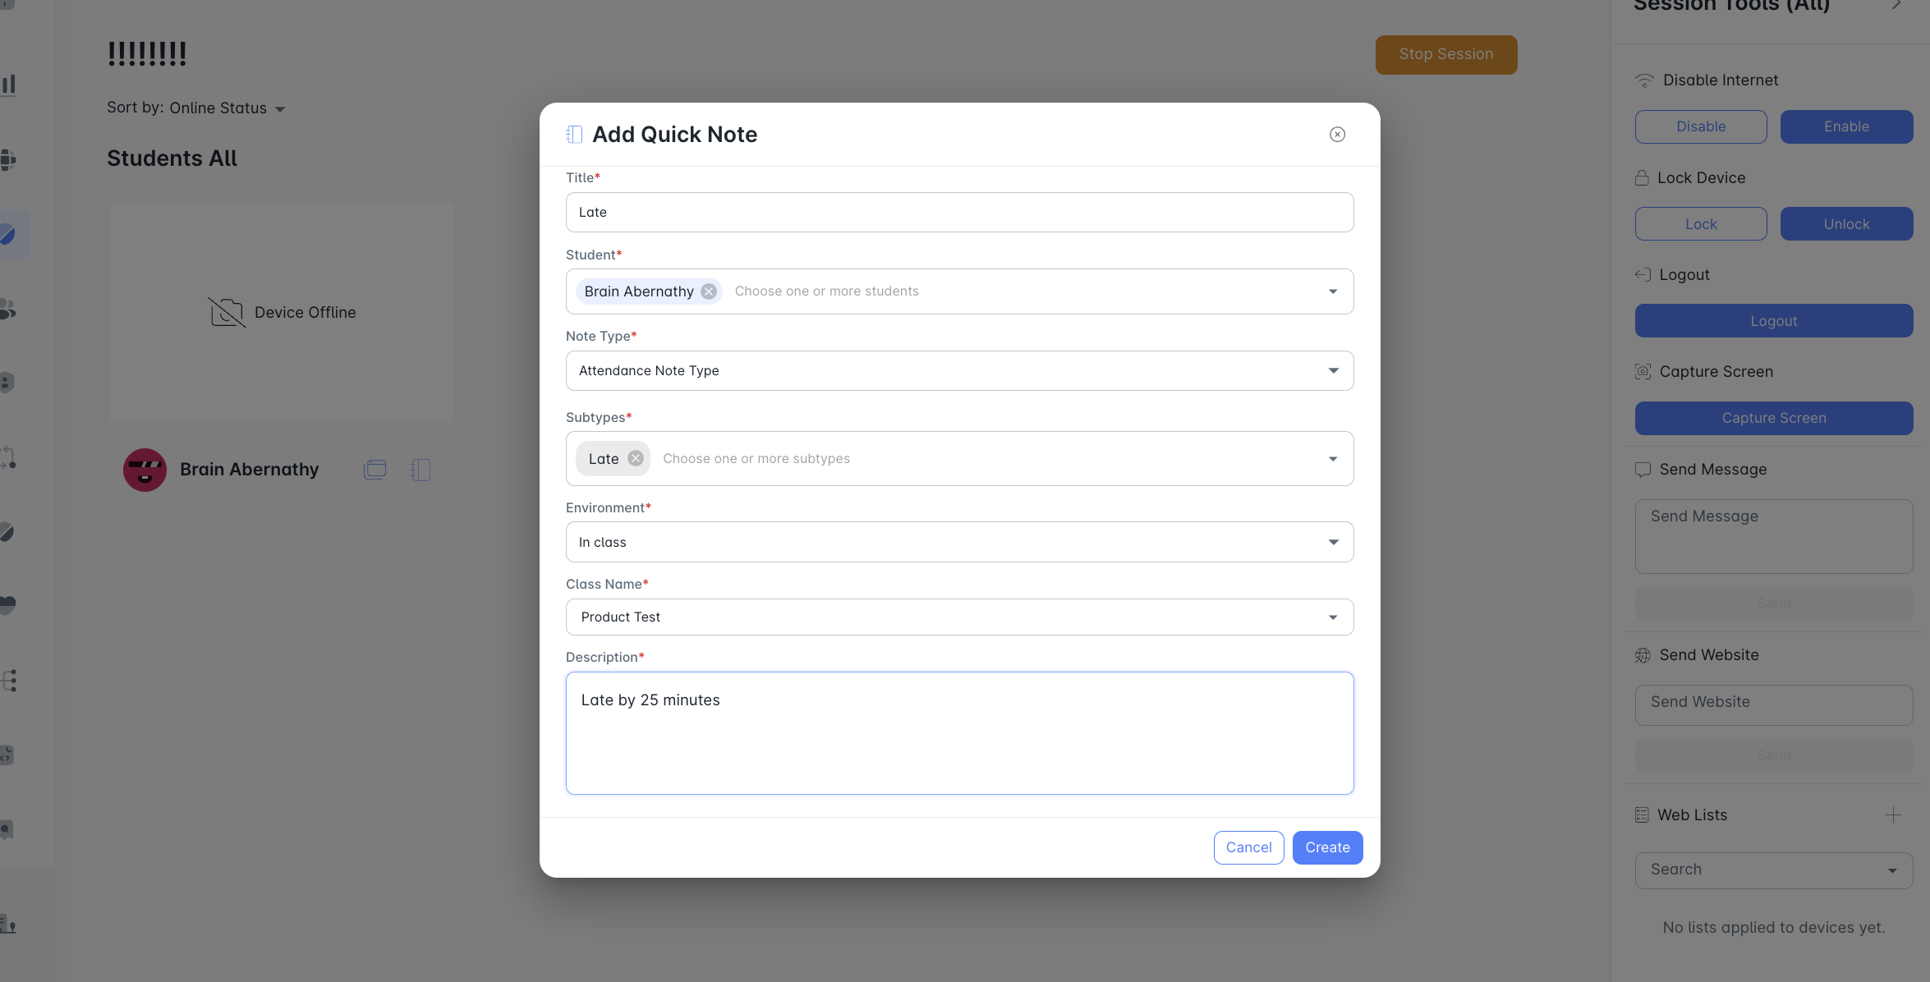
Task: Click the highlighted pen icon in left sidebar
Action: [x=9, y=235]
